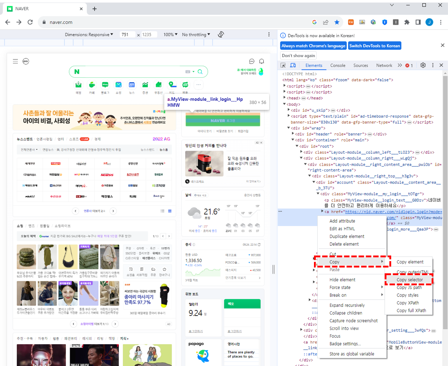Collapse the div id root node
Image resolution: width=448 pixels, height=366 pixels.
click(x=297, y=146)
